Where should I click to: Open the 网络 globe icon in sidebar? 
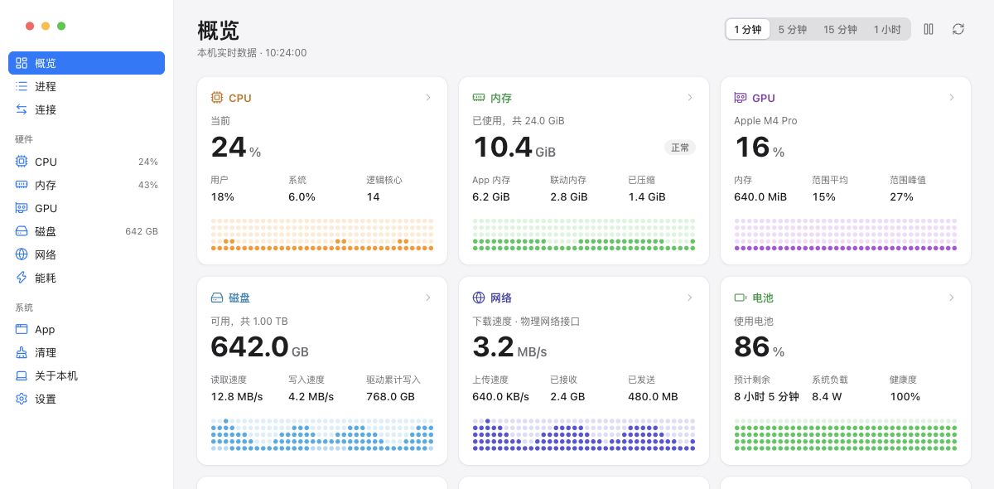22,254
